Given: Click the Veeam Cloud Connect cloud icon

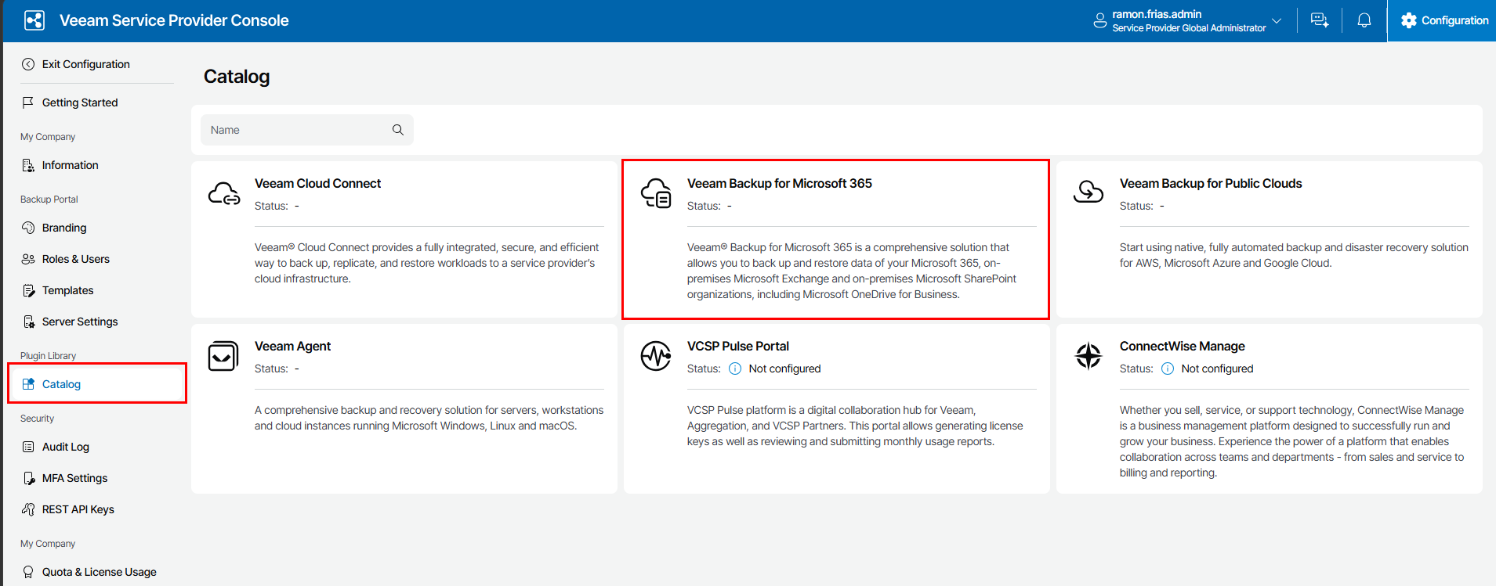Looking at the screenshot, I should (224, 193).
